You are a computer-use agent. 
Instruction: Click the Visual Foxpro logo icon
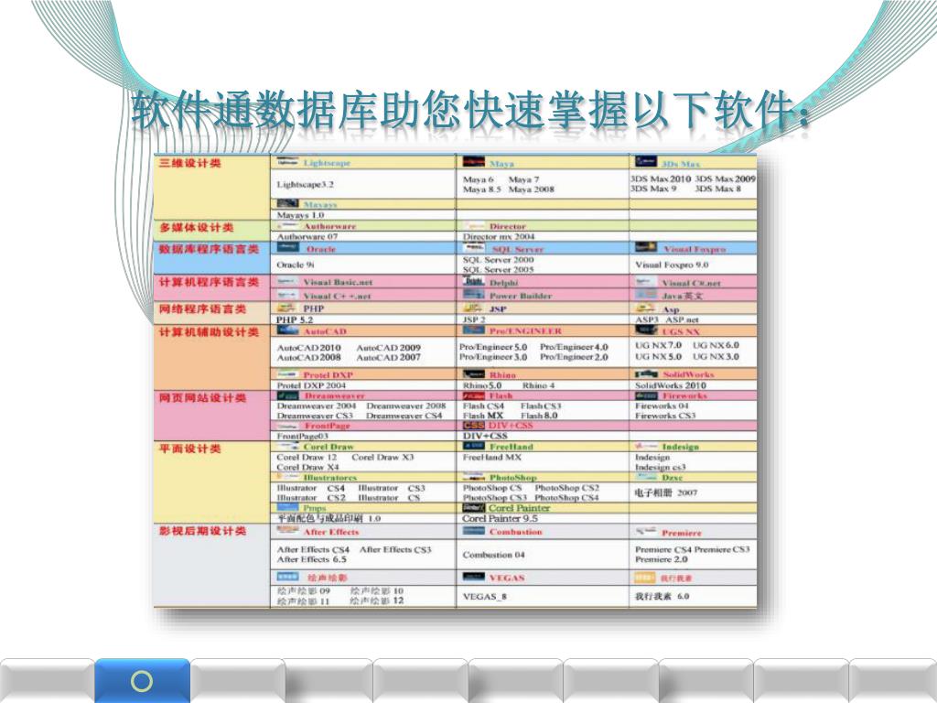click(x=646, y=247)
